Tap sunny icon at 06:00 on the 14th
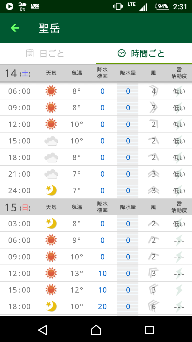 [x=51, y=91]
